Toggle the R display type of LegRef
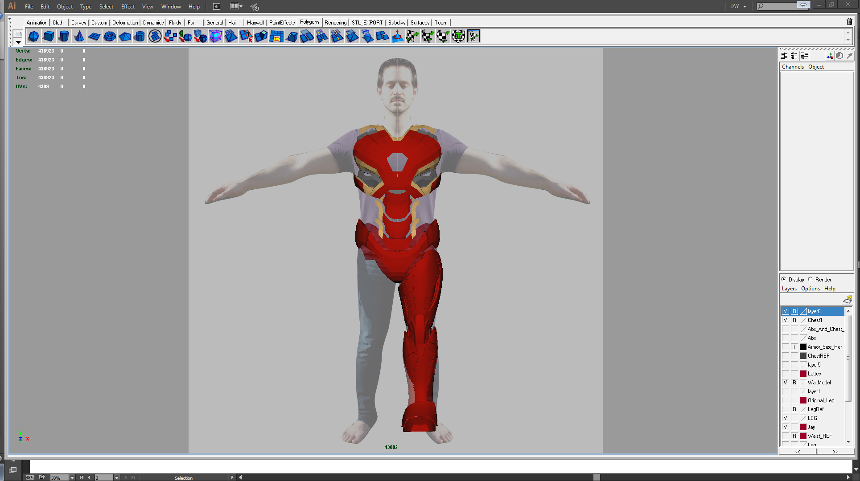 (794, 409)
